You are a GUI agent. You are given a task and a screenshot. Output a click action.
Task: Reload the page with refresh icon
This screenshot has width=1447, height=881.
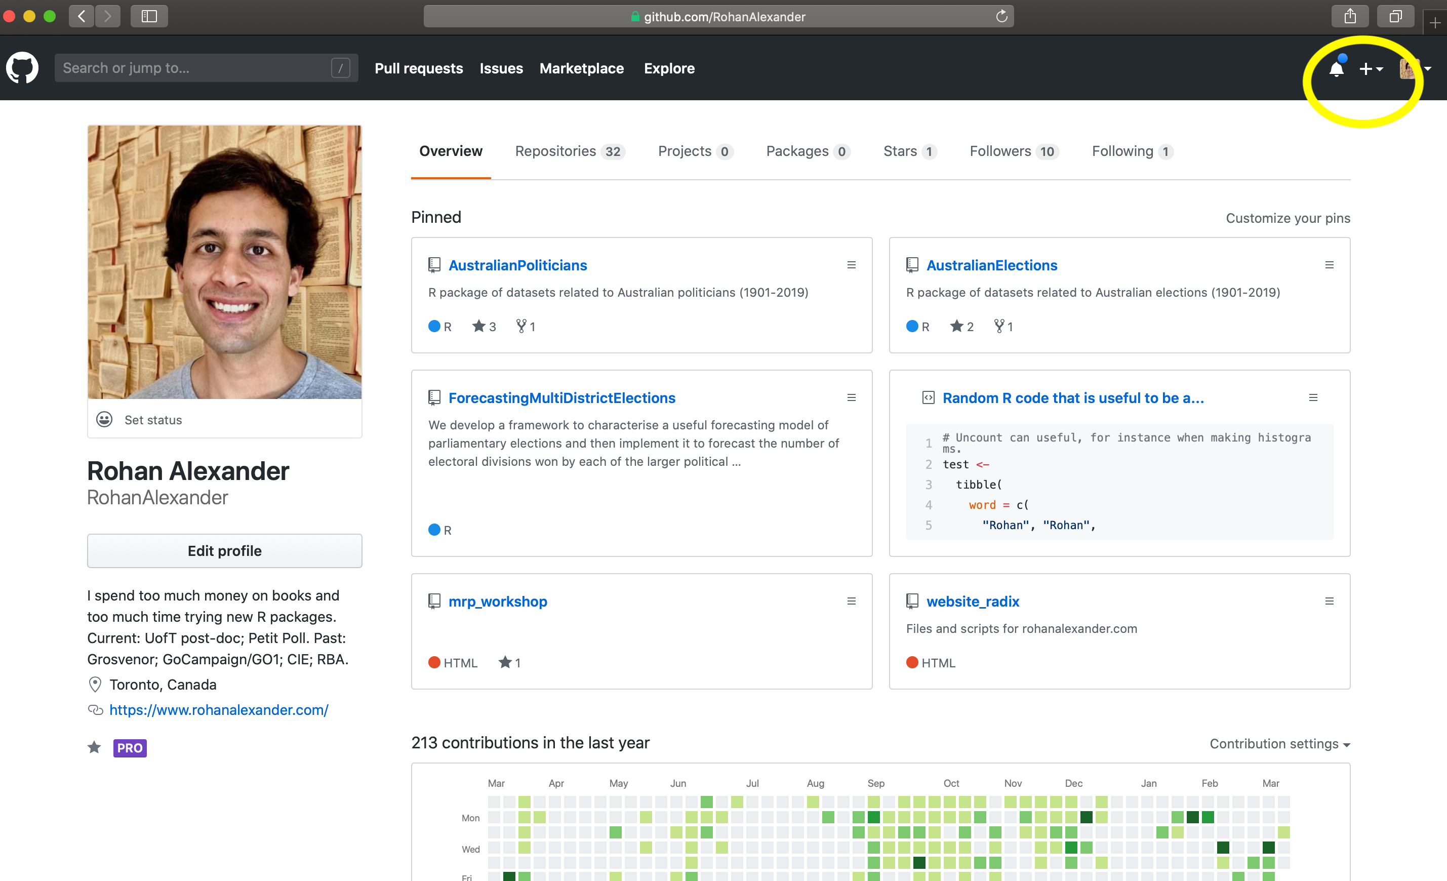(x=1001, y=16)
